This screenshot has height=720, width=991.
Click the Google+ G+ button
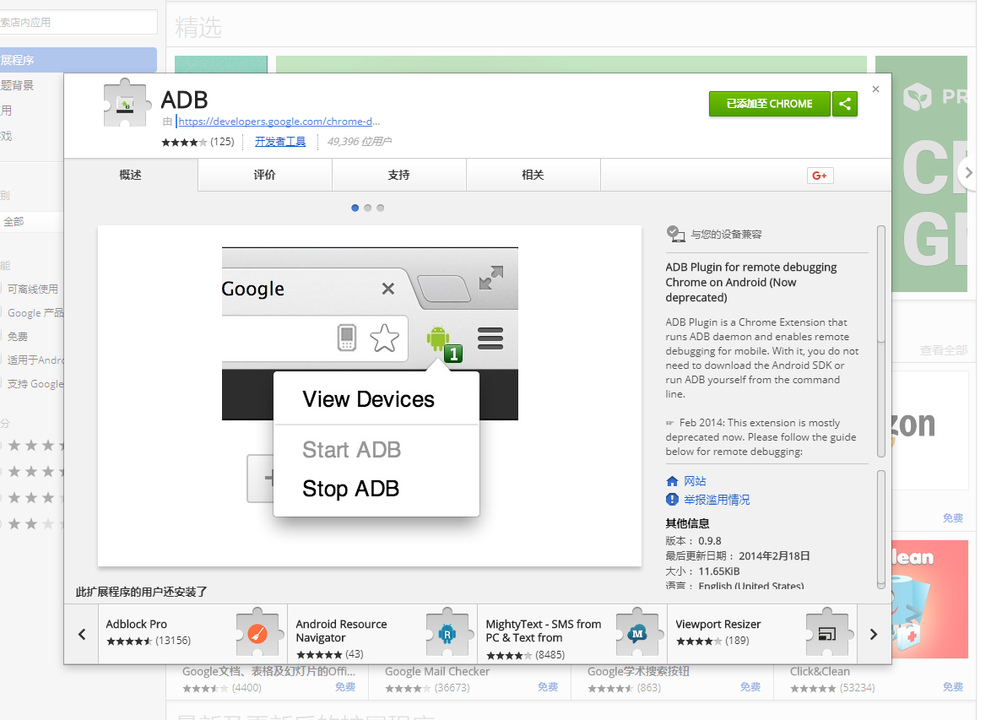tap(820, 176)
